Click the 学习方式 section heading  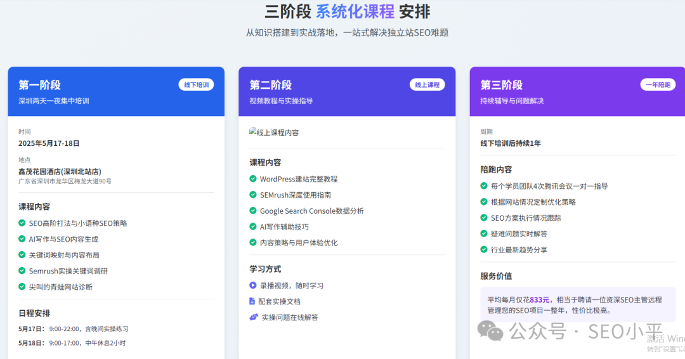[x=265, y=269]
